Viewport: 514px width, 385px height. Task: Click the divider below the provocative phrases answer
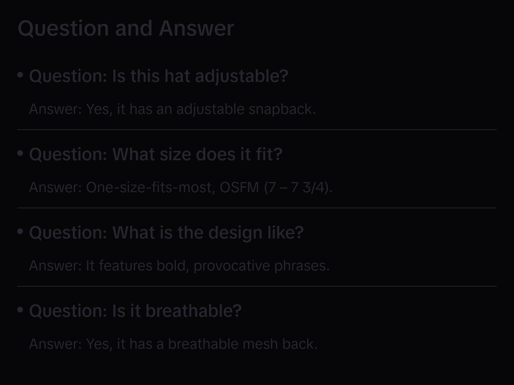pyautogui.click(x=257, y=286)
